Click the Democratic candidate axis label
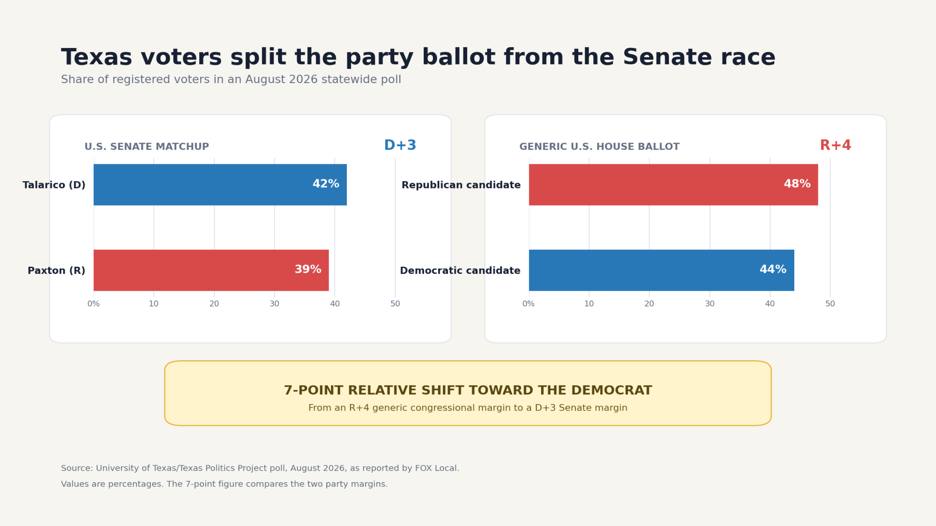 pyautogui.click(x=460, y=271)
